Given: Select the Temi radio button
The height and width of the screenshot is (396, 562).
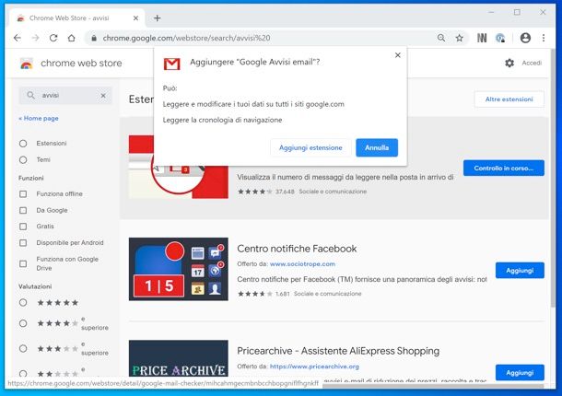Looking at the screenshot, I should tap(23, 160).
